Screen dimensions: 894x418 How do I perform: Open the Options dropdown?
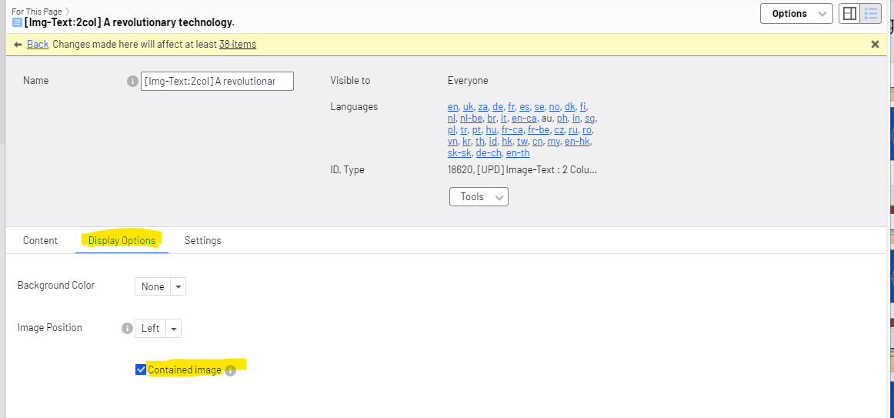pos(796,14)
